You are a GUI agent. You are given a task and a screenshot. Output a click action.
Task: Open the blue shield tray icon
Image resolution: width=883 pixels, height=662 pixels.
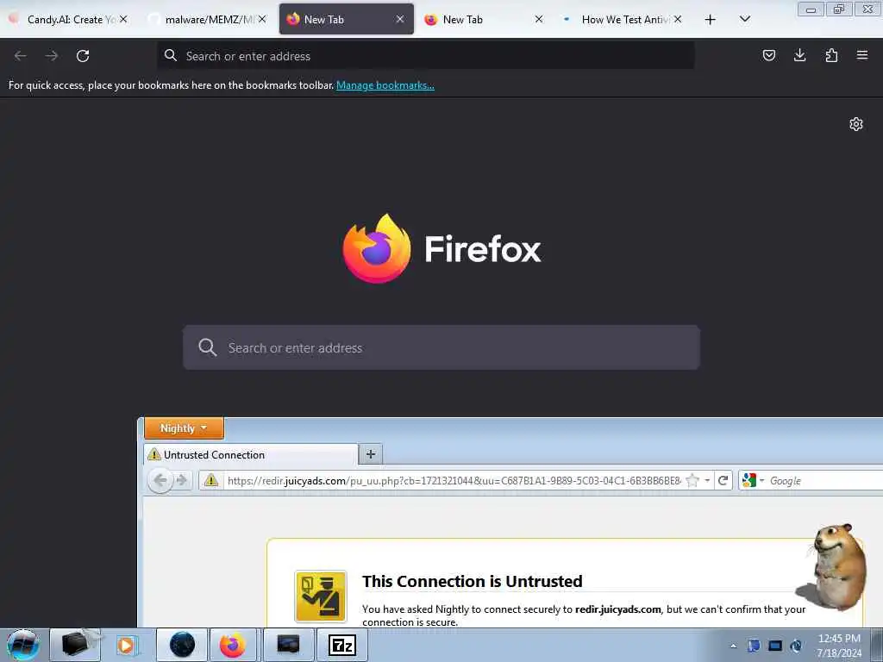[x=754, y=646]
